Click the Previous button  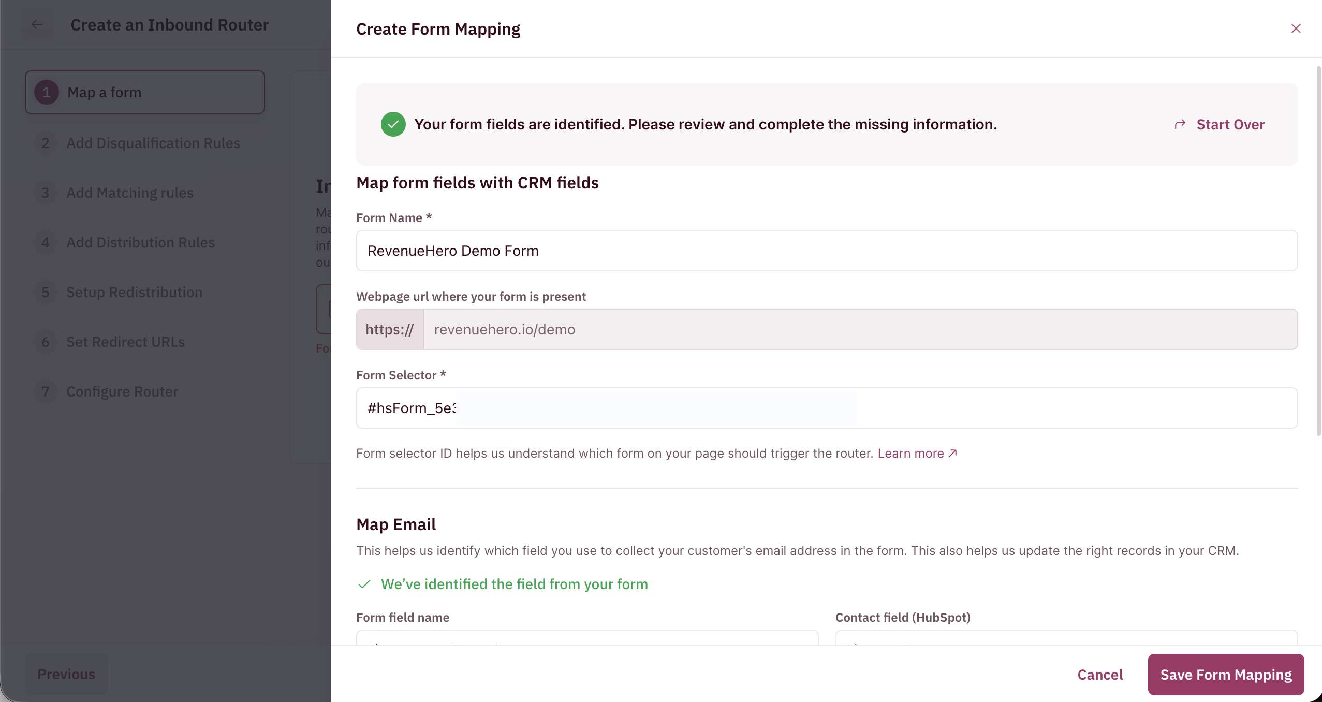coord(66,674)
